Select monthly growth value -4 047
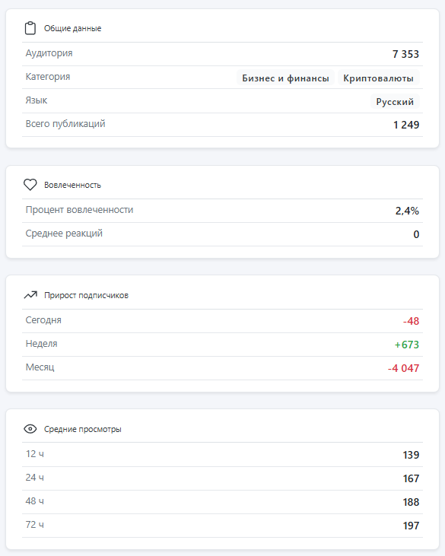Screen dimensions: 445x556 coord(403,368)
